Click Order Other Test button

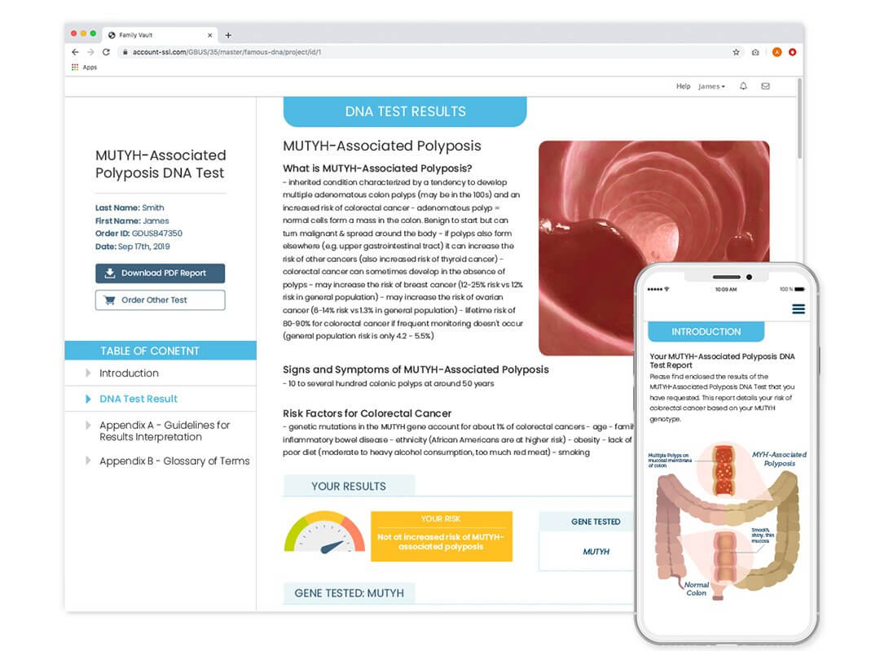click(x=160, y=300)
